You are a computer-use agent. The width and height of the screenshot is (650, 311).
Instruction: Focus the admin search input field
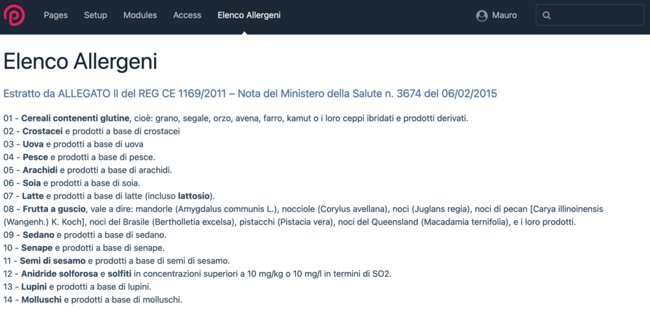pyautogui.click(x=595, y=16)
